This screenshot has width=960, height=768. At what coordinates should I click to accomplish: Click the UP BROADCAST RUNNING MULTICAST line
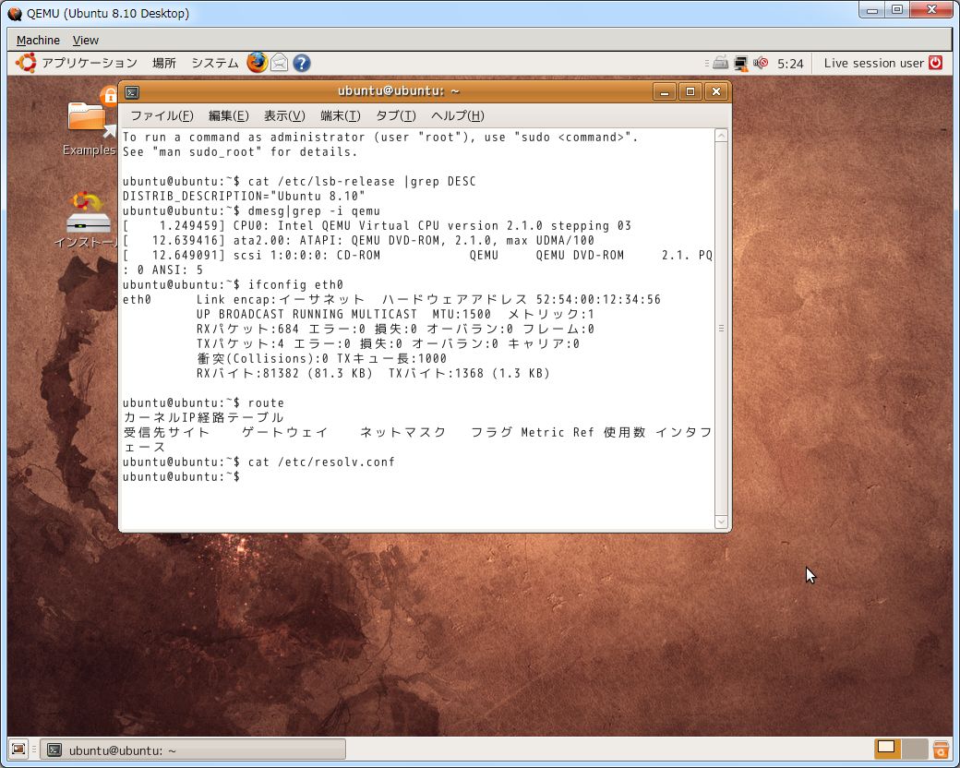(395, 314)
